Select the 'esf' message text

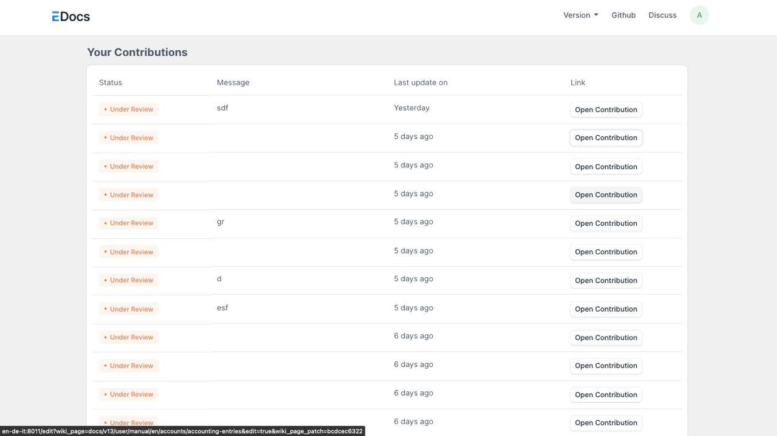(222, 308)
